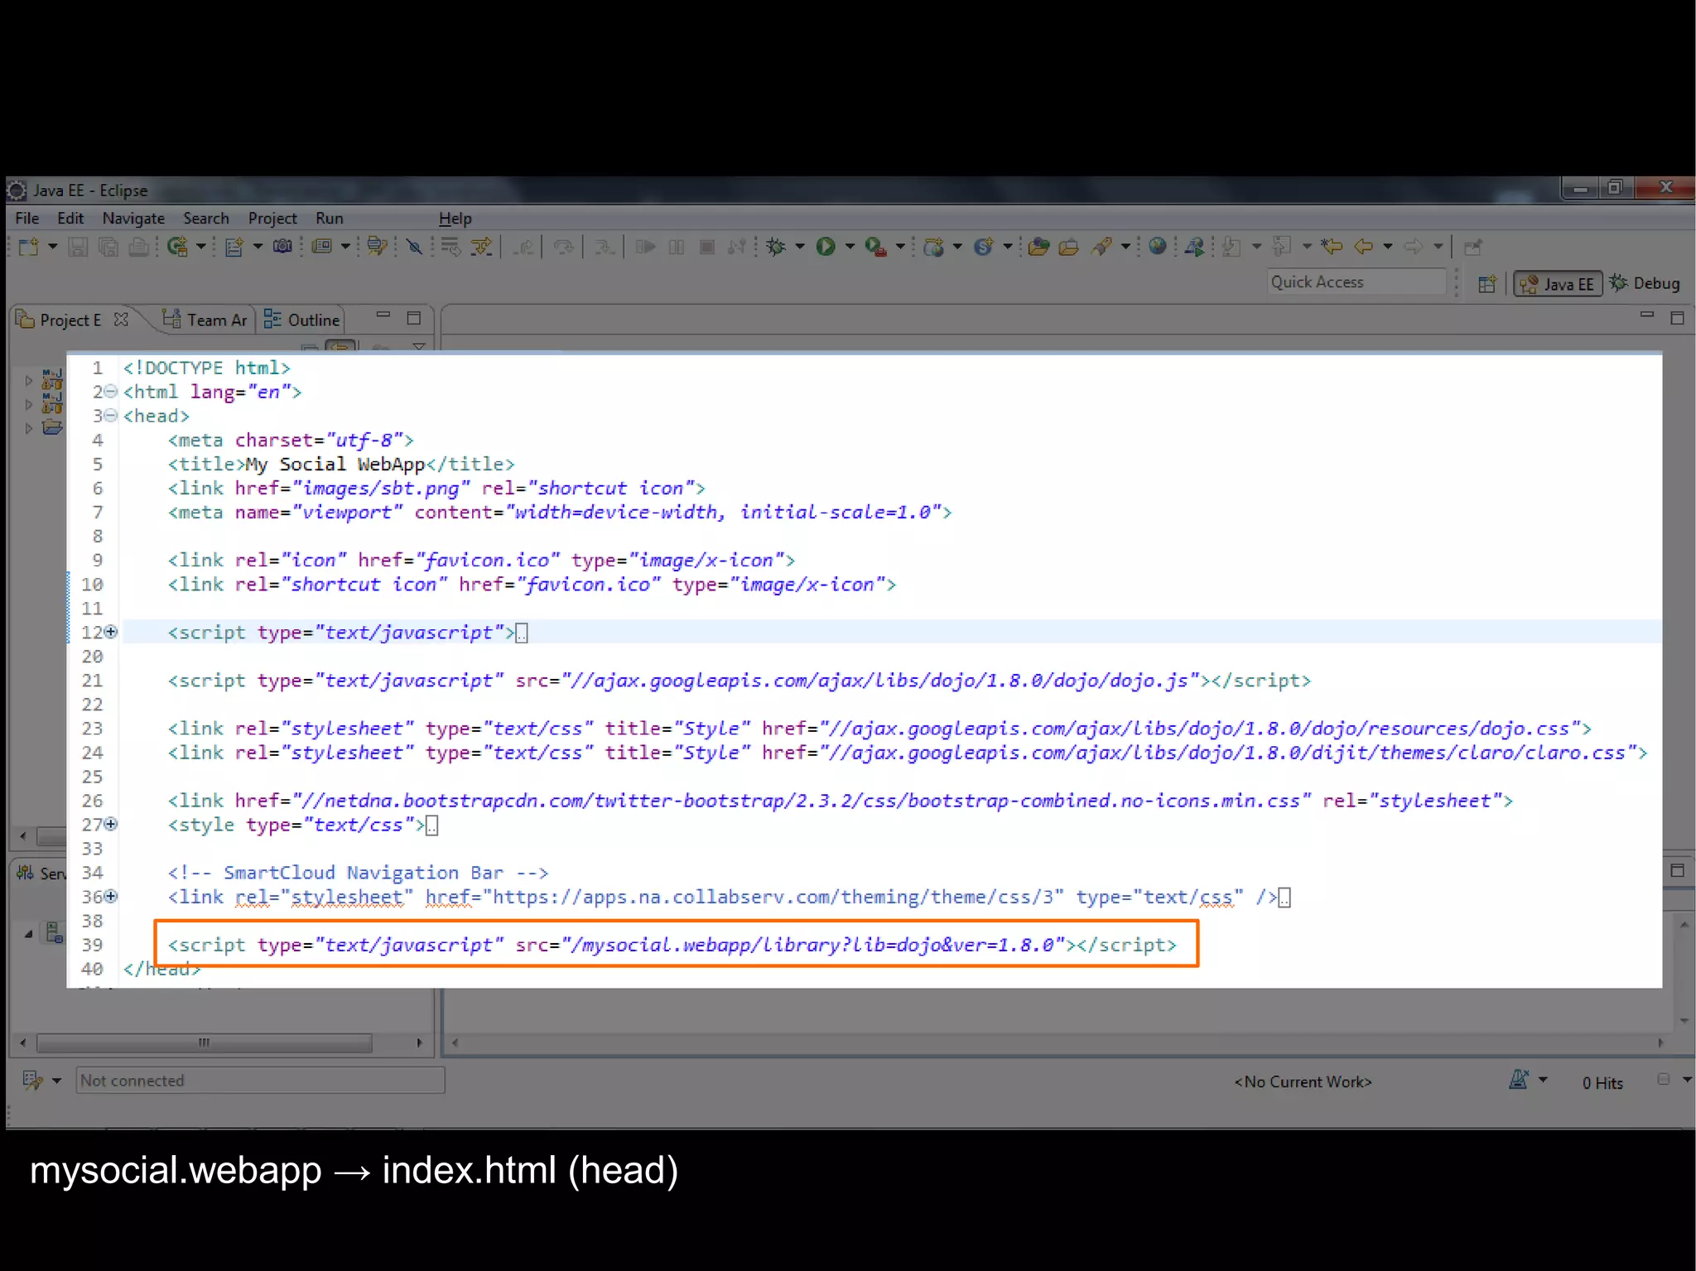1696x1271 pixels.
Task: Click the Search flashlight icon
Action: (x=1101, y=247)
